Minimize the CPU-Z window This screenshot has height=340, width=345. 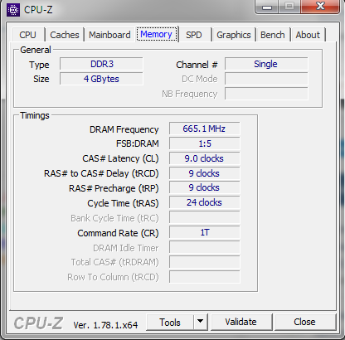(x=267, y=7)
